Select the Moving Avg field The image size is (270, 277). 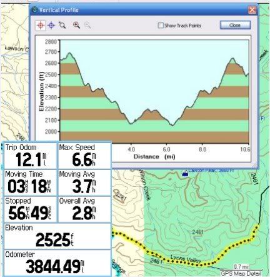tap(84, 183)
